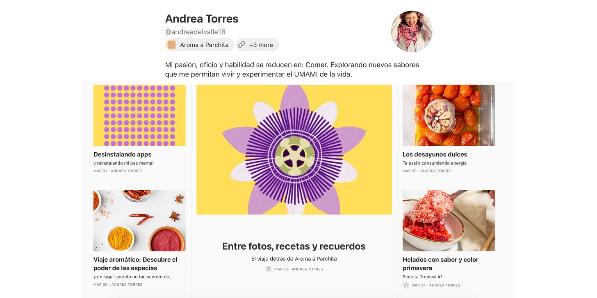Click the Andrea Torres name heading

click(202, 19)
